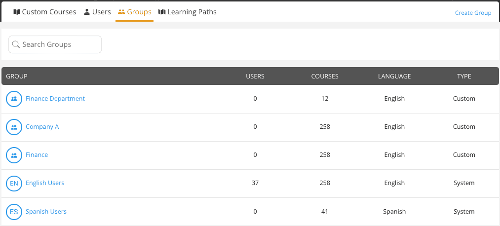Open the Spanish Users group link
Viewport: 500px width, 226px height.
pyautogui.click(x=46, y=212)
